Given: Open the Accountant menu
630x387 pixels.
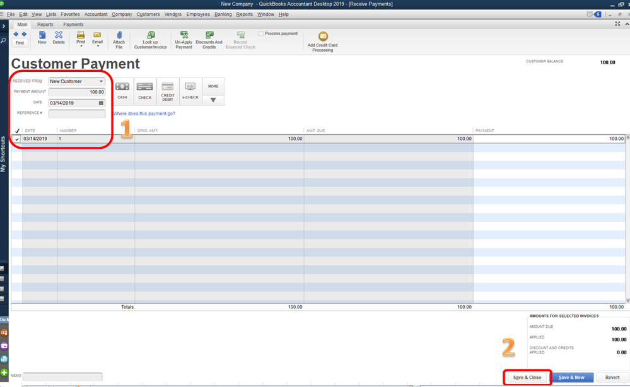Looking at the screenshot, I should click(x=96, y=14).
